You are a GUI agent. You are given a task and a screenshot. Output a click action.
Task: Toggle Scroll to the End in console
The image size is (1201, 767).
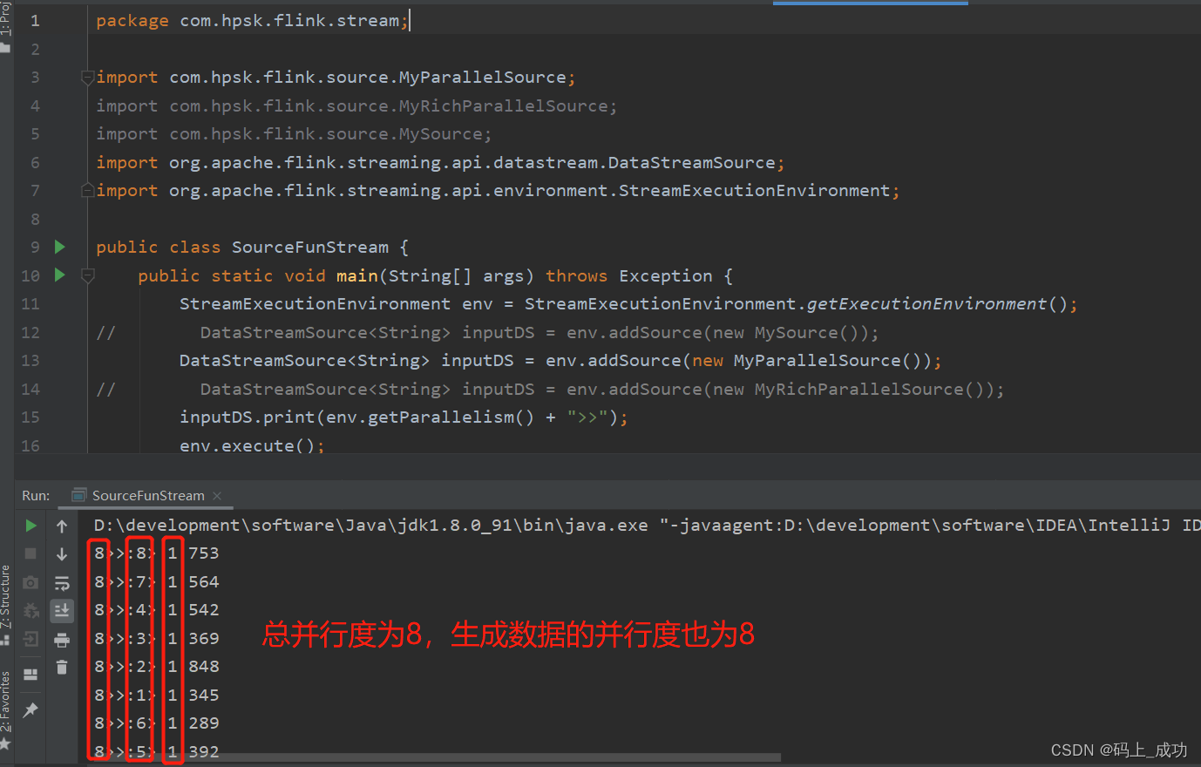click(x=62, y=610)
